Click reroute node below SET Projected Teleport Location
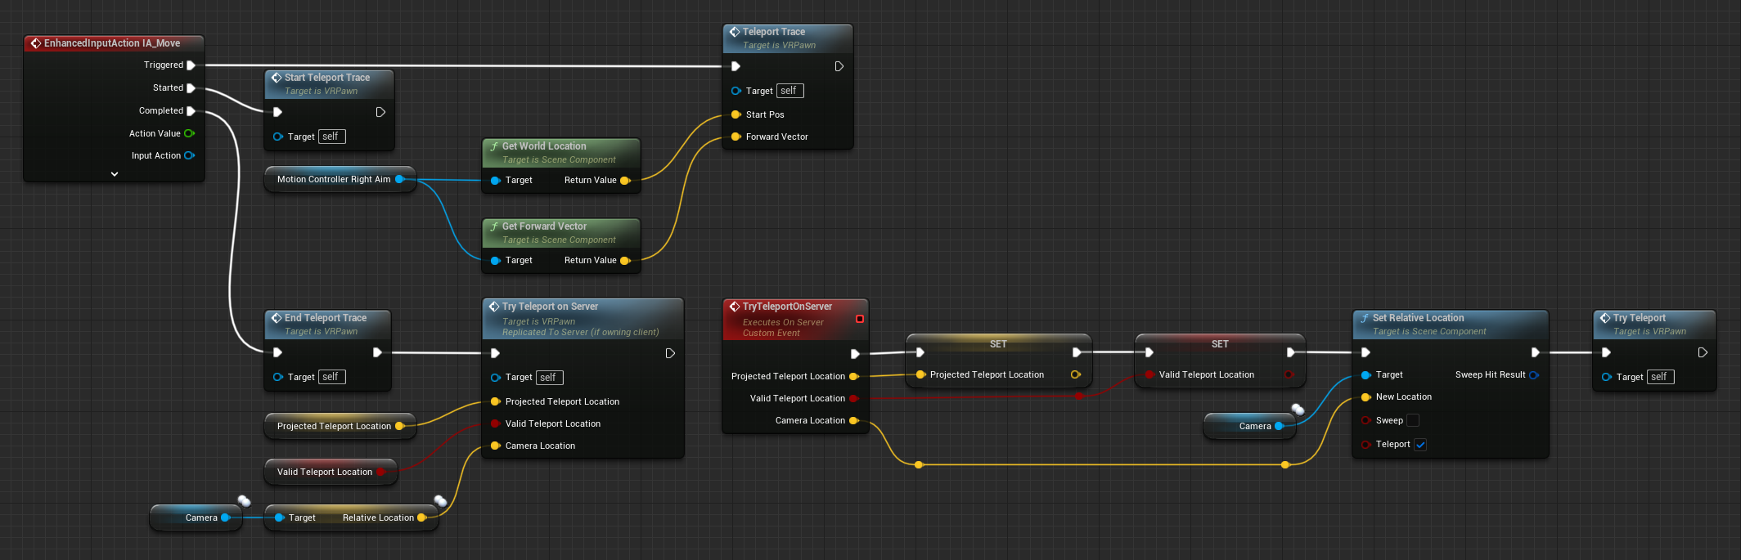Viewport: 1741px width, 560px height. click(x=919, y=464)
